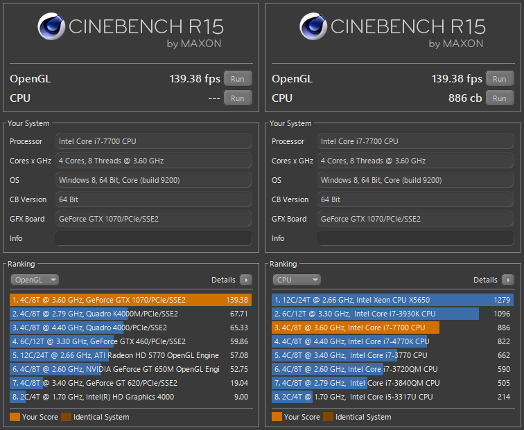Select the Intel HD Graphics 4000 ranking row
The width and height of the screenshot is (524, 430).
(131, 397)
